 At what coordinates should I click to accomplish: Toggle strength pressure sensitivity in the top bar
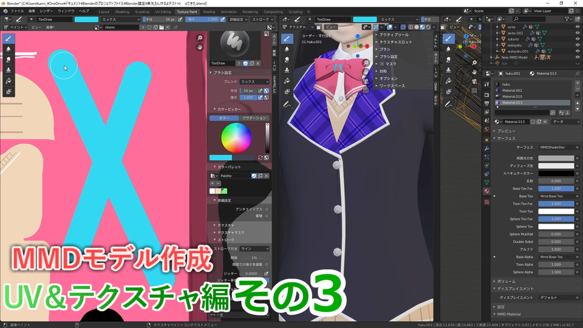[223, 19]
